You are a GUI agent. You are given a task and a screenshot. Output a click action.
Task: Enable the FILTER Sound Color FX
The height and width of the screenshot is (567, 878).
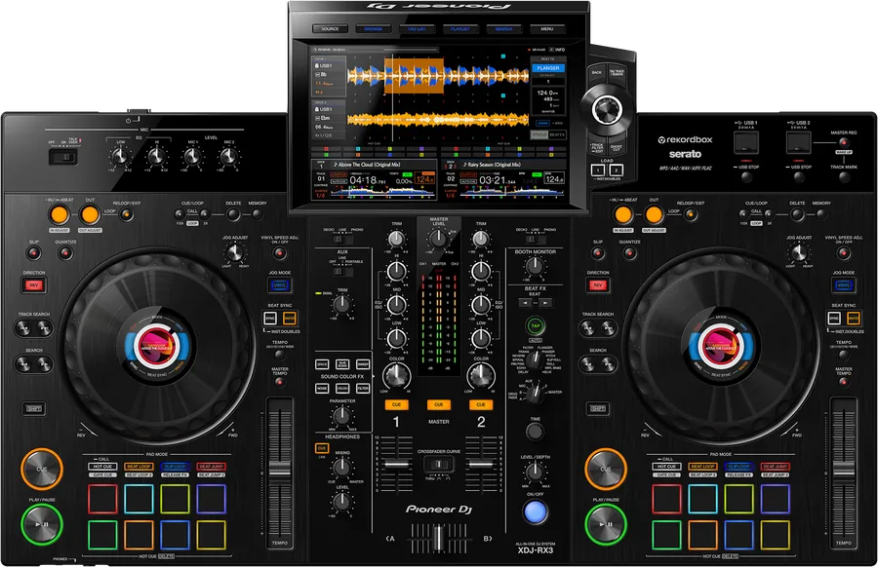tap(363, 388)
